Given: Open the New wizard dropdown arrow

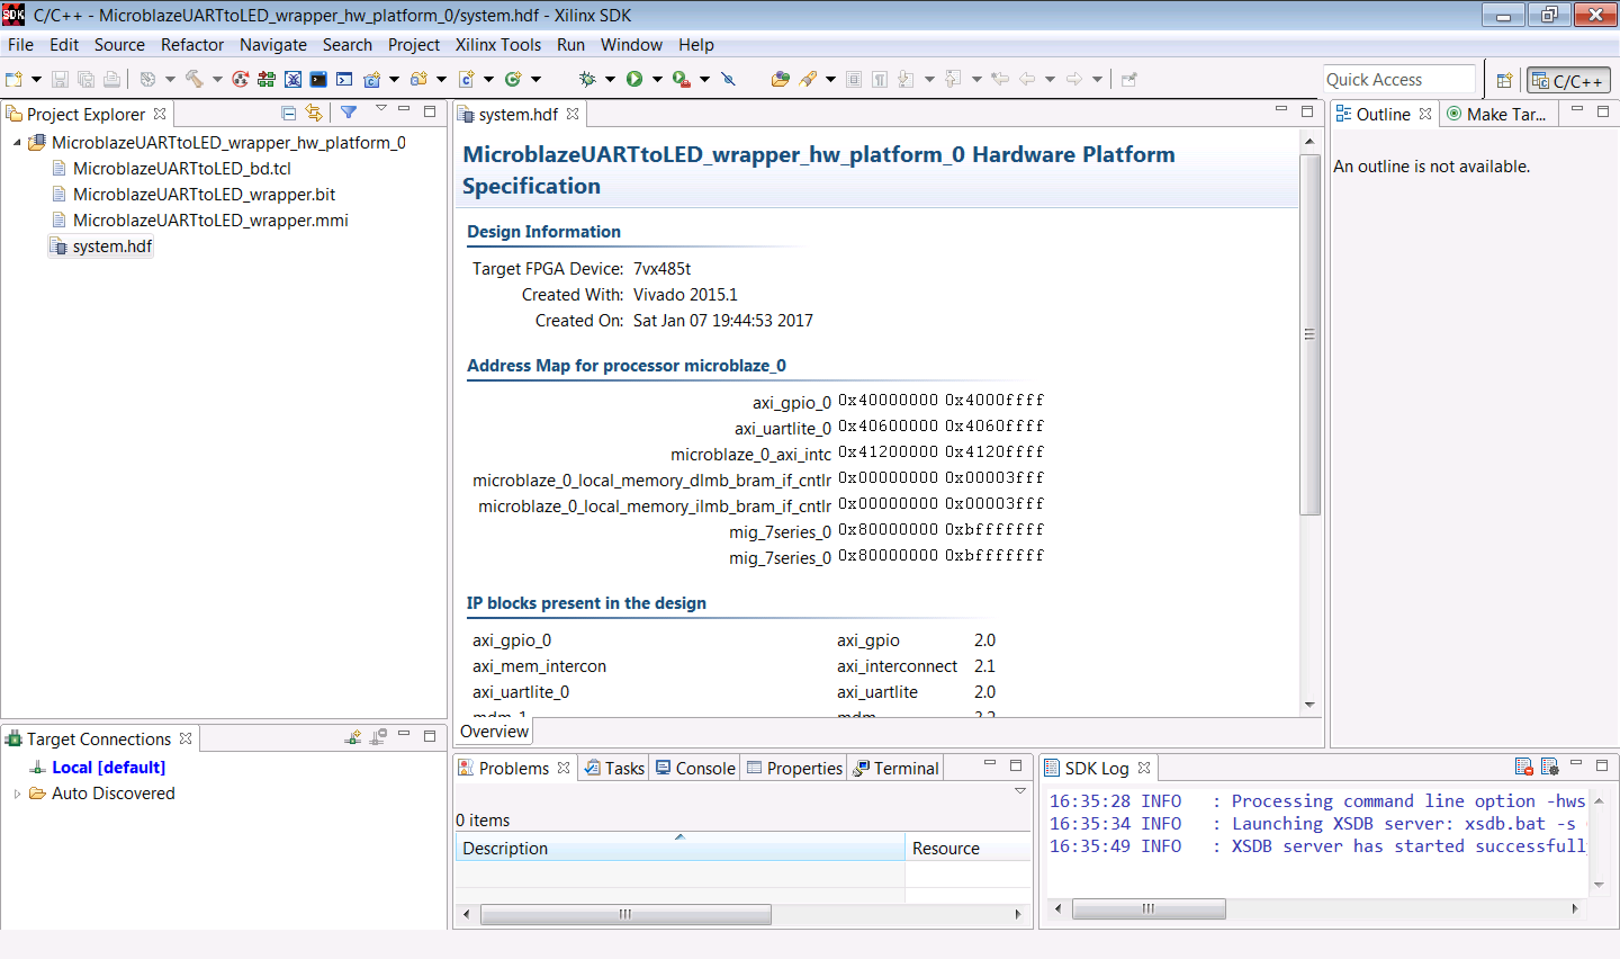Looking at the screenshot, I should coord(37,79).
